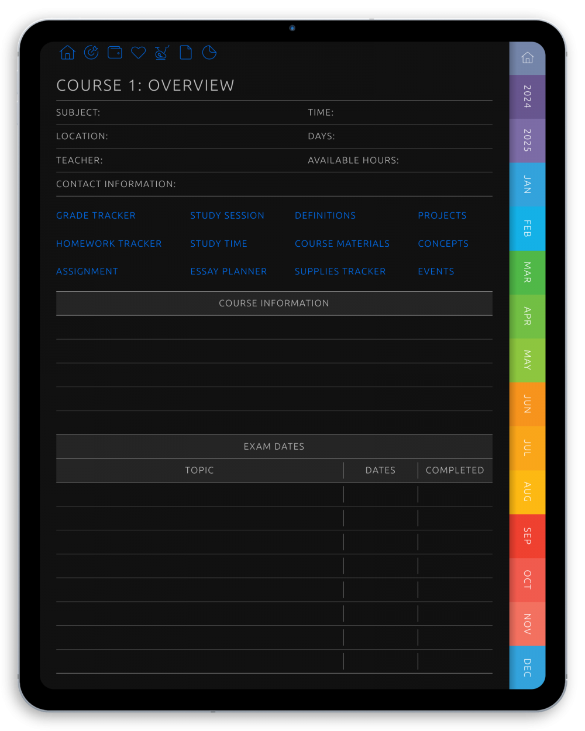Click the Home icon in the top toolbar

point(67,53)
